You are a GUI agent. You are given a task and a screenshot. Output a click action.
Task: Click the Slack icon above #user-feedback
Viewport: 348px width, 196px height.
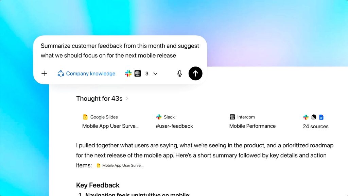tap(159, 117)
